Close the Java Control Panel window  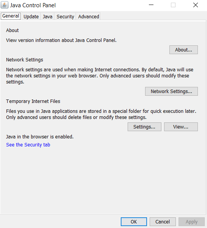pyautogui.click(x=196, y=5)
